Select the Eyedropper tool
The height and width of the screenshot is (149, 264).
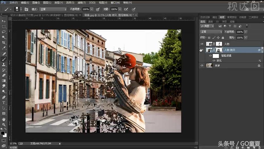pos(4,48)
